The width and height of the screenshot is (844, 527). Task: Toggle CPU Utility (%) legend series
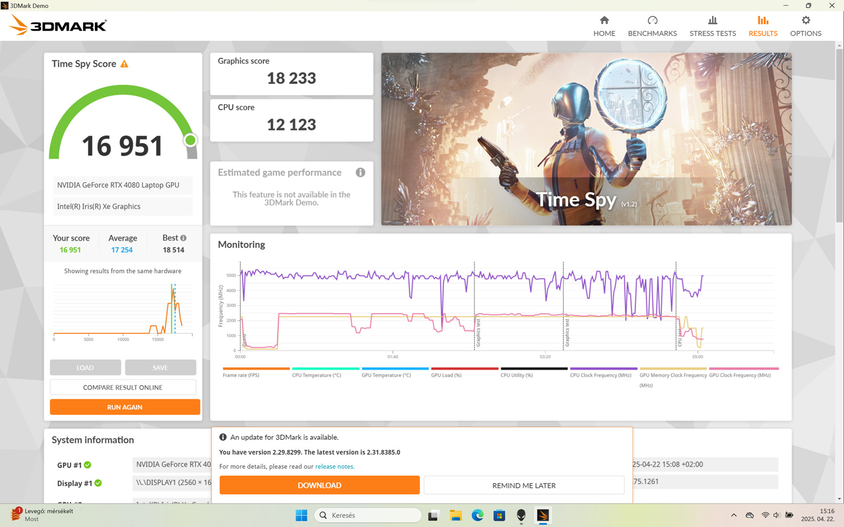534,372
